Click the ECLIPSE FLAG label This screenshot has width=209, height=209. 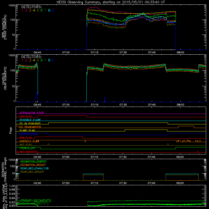[x=28, y=134]
